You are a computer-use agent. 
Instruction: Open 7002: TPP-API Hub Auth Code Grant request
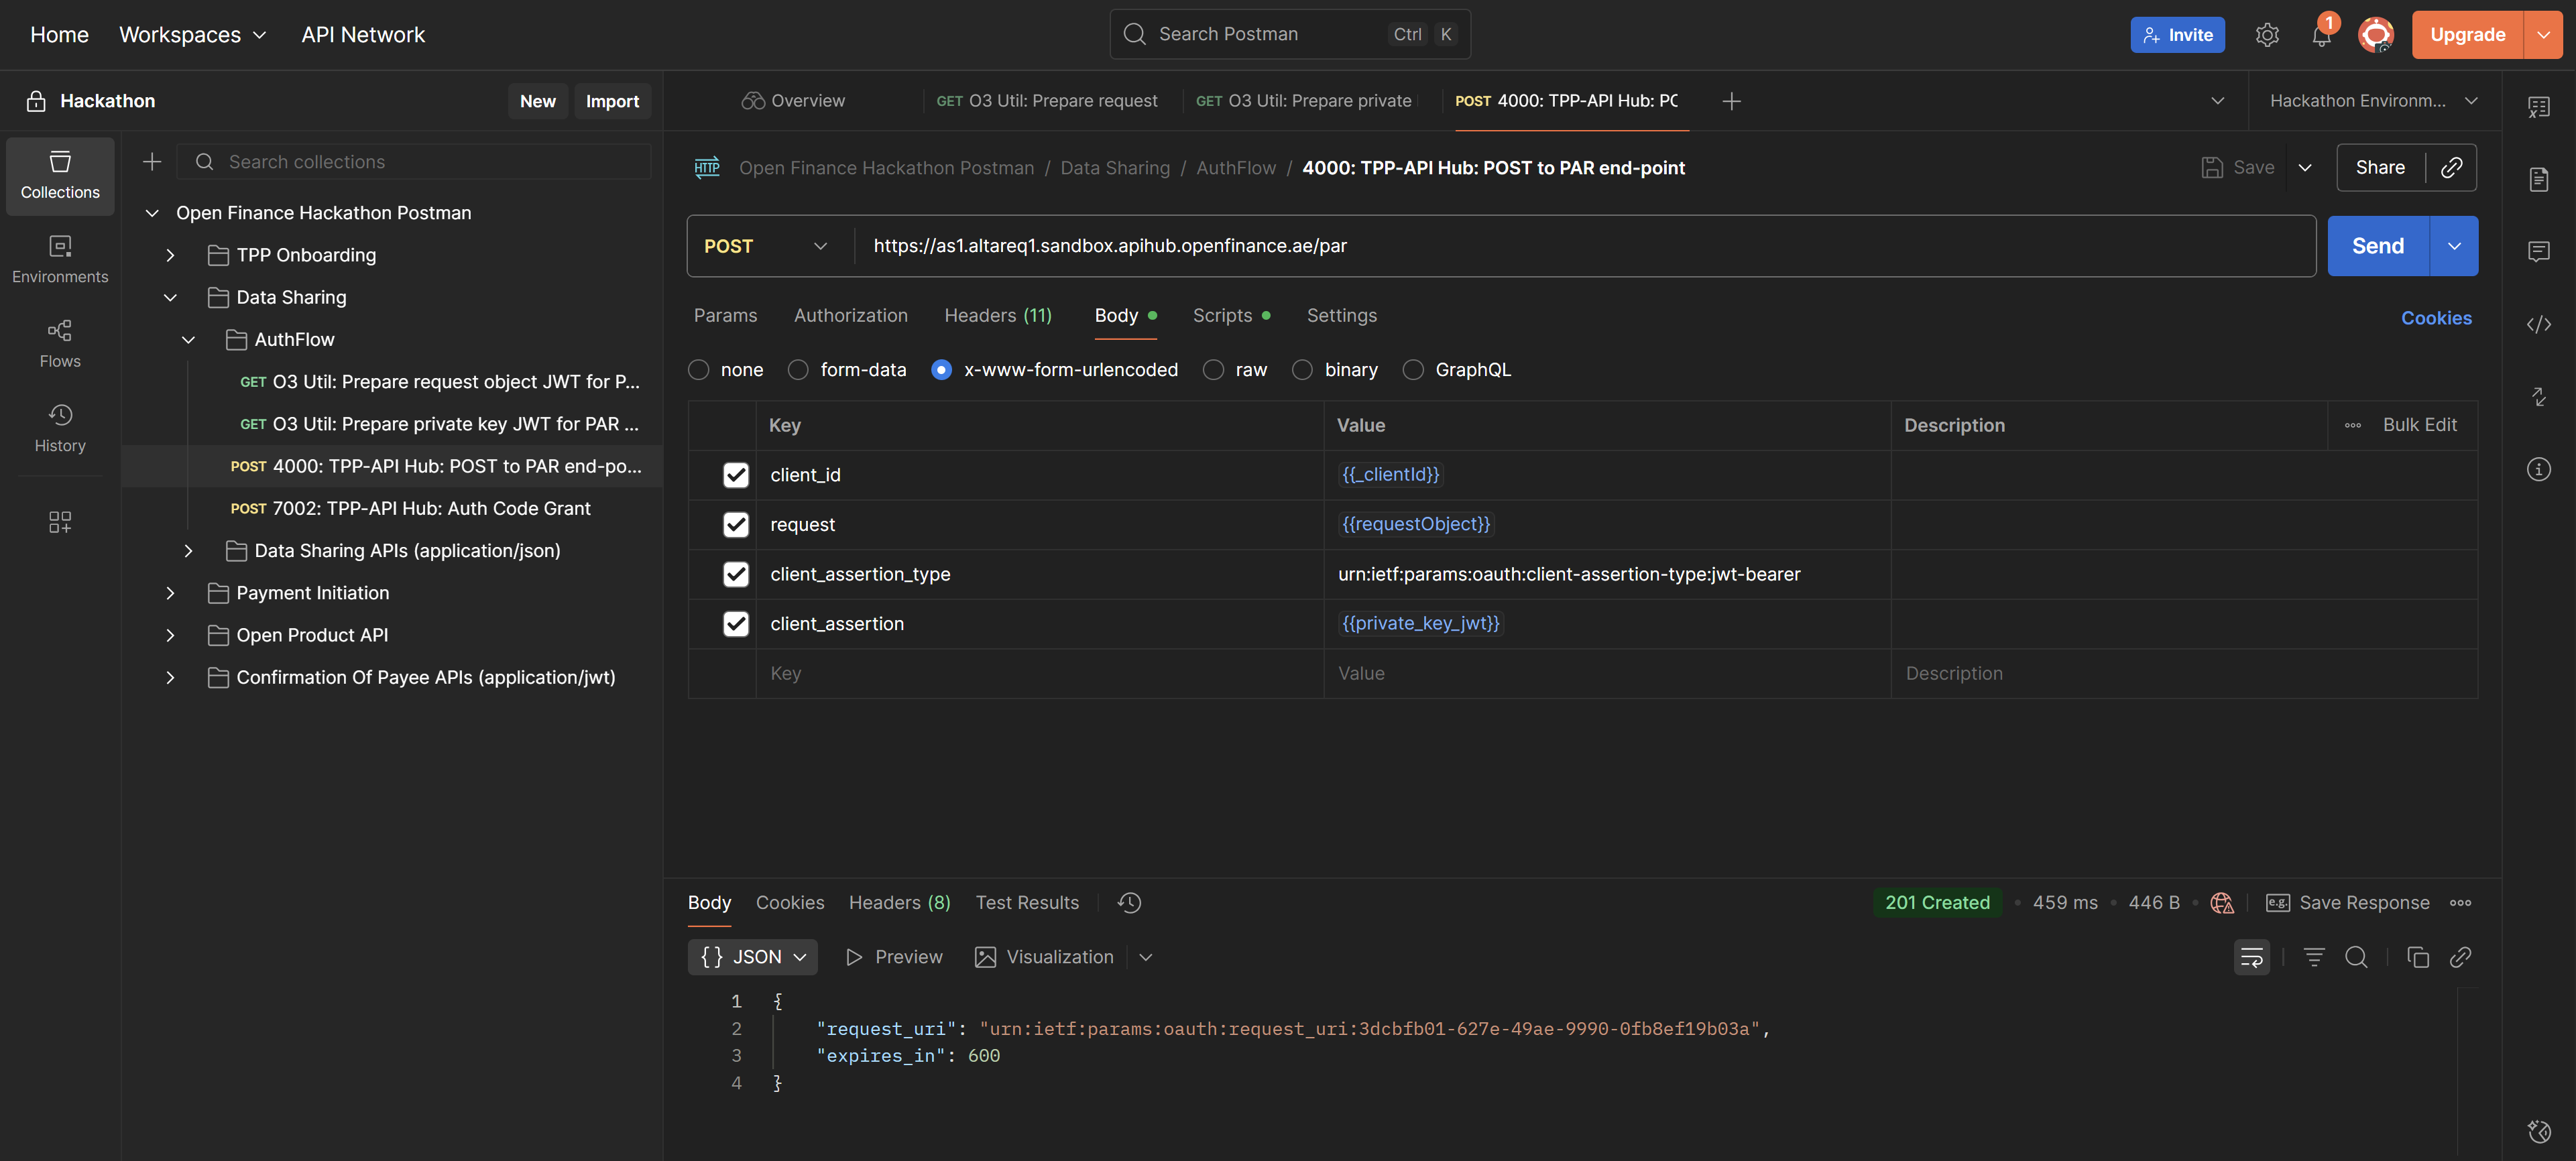pos(430,508)
